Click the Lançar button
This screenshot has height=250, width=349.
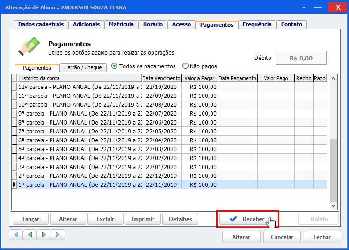click(x=31, y=219)
